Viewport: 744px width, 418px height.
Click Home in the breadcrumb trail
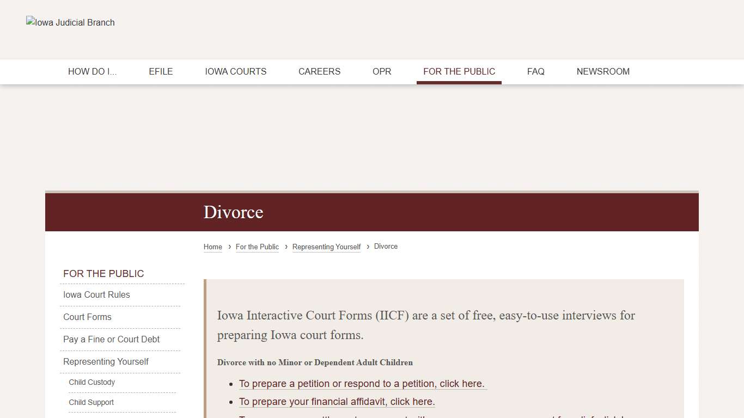pos(212,247)
